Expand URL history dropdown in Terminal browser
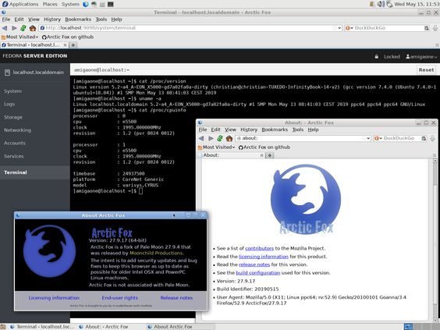Image resolution: width=440 pixels, height=330 pixels. (x=339, y=28)
